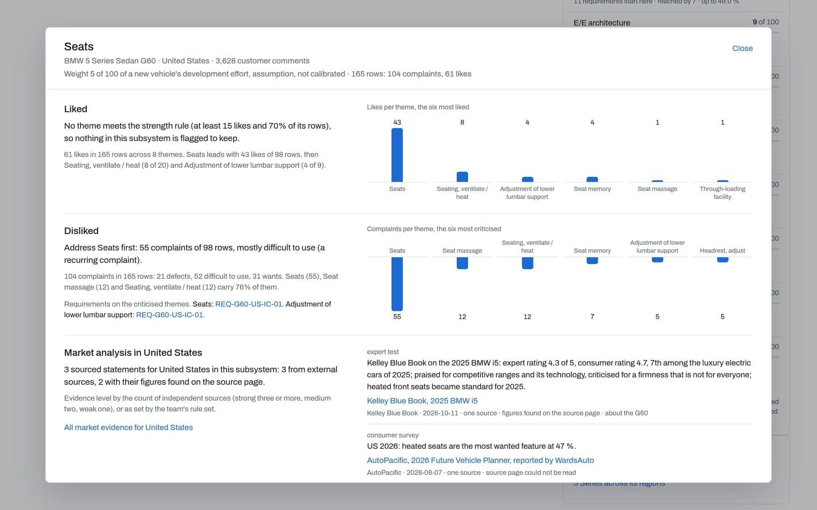Click the likes value '43' above Seats
The width and height of the screenshot is (817, 510).
pyautogui.click(x=397, y=122)
